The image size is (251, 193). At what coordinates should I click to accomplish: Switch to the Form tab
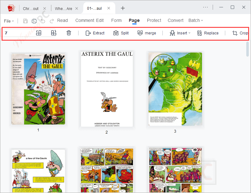point(116,20)
